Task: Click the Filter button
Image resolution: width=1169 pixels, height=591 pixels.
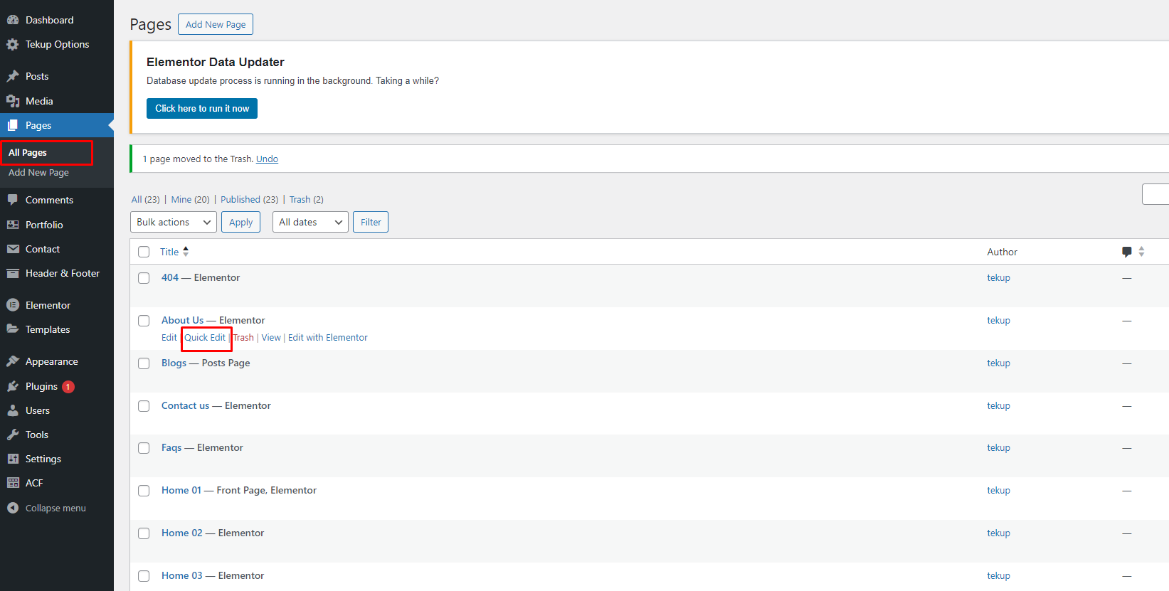Action: point(371,222)
